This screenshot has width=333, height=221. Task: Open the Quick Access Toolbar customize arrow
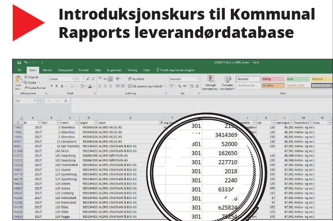(x=42, y=63)
